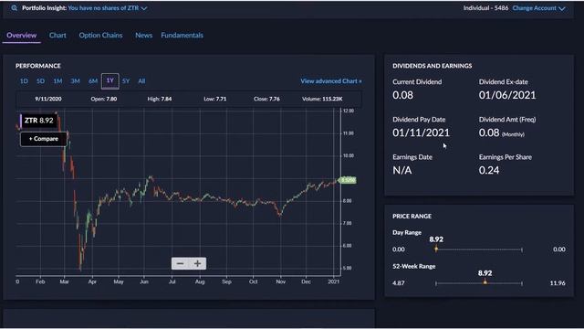Click the Portfolio Insight search icon
The width and height of the screenshot is (584, 329).
(x=15, y=8)
